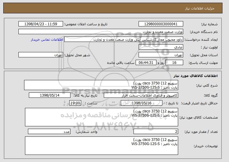
Task: Click the شهر محل تحویل field تهران
Action: point(41,55)
